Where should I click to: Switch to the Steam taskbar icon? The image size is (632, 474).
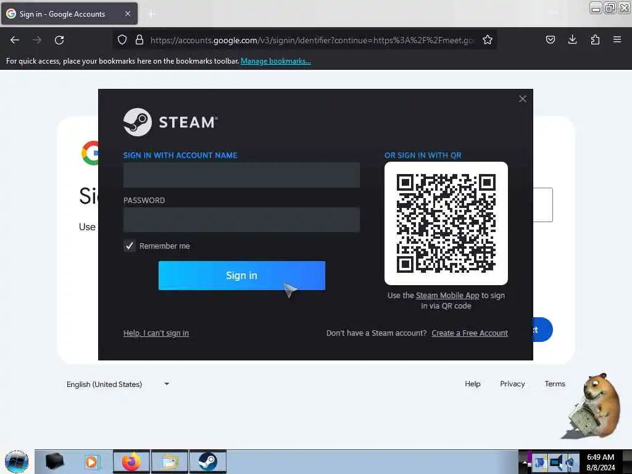pos(208,462)
